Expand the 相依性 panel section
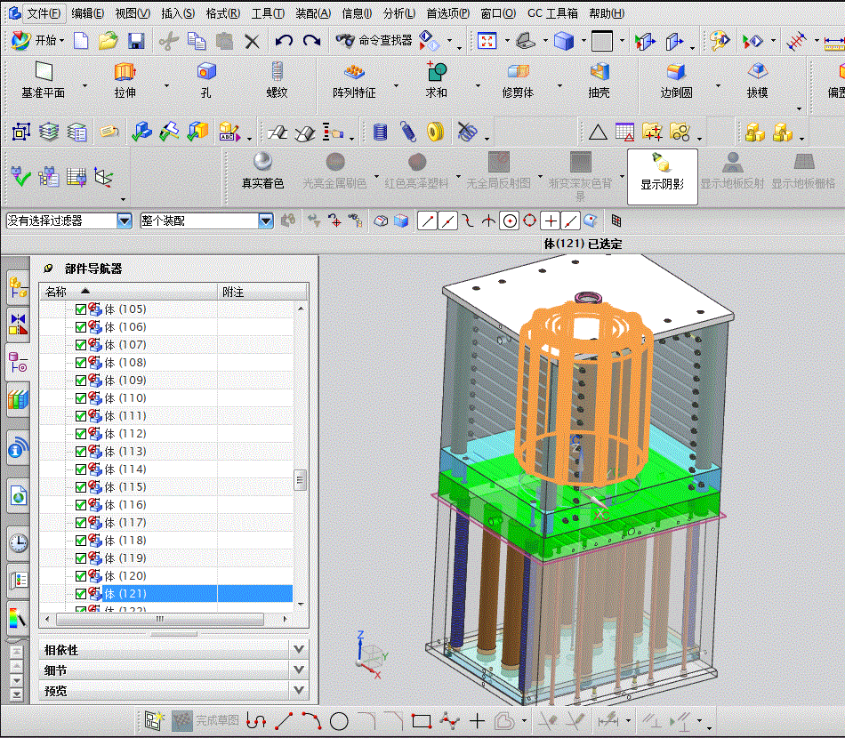Image resolution: width=845 pixels, height=738 pixels. 299,650
